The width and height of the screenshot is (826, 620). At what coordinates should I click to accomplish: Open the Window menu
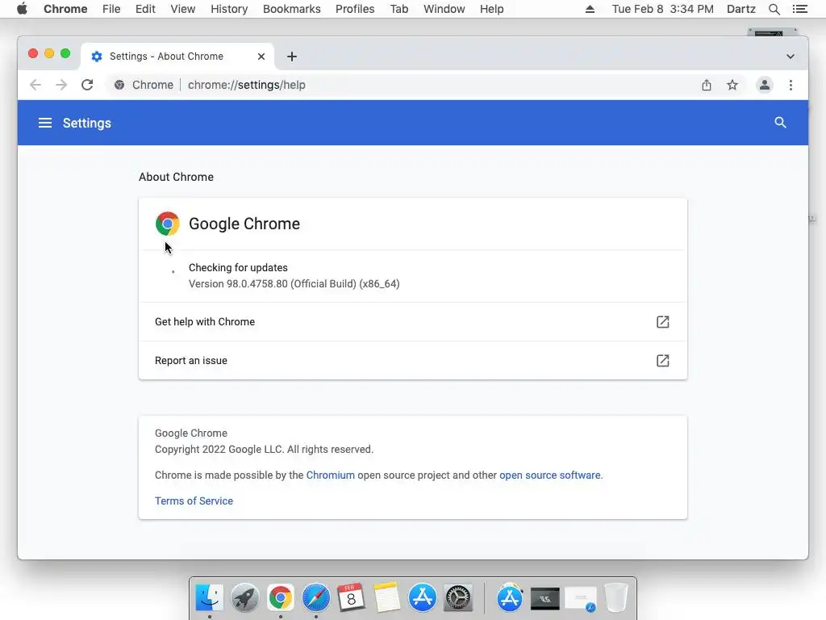[444, 9]
